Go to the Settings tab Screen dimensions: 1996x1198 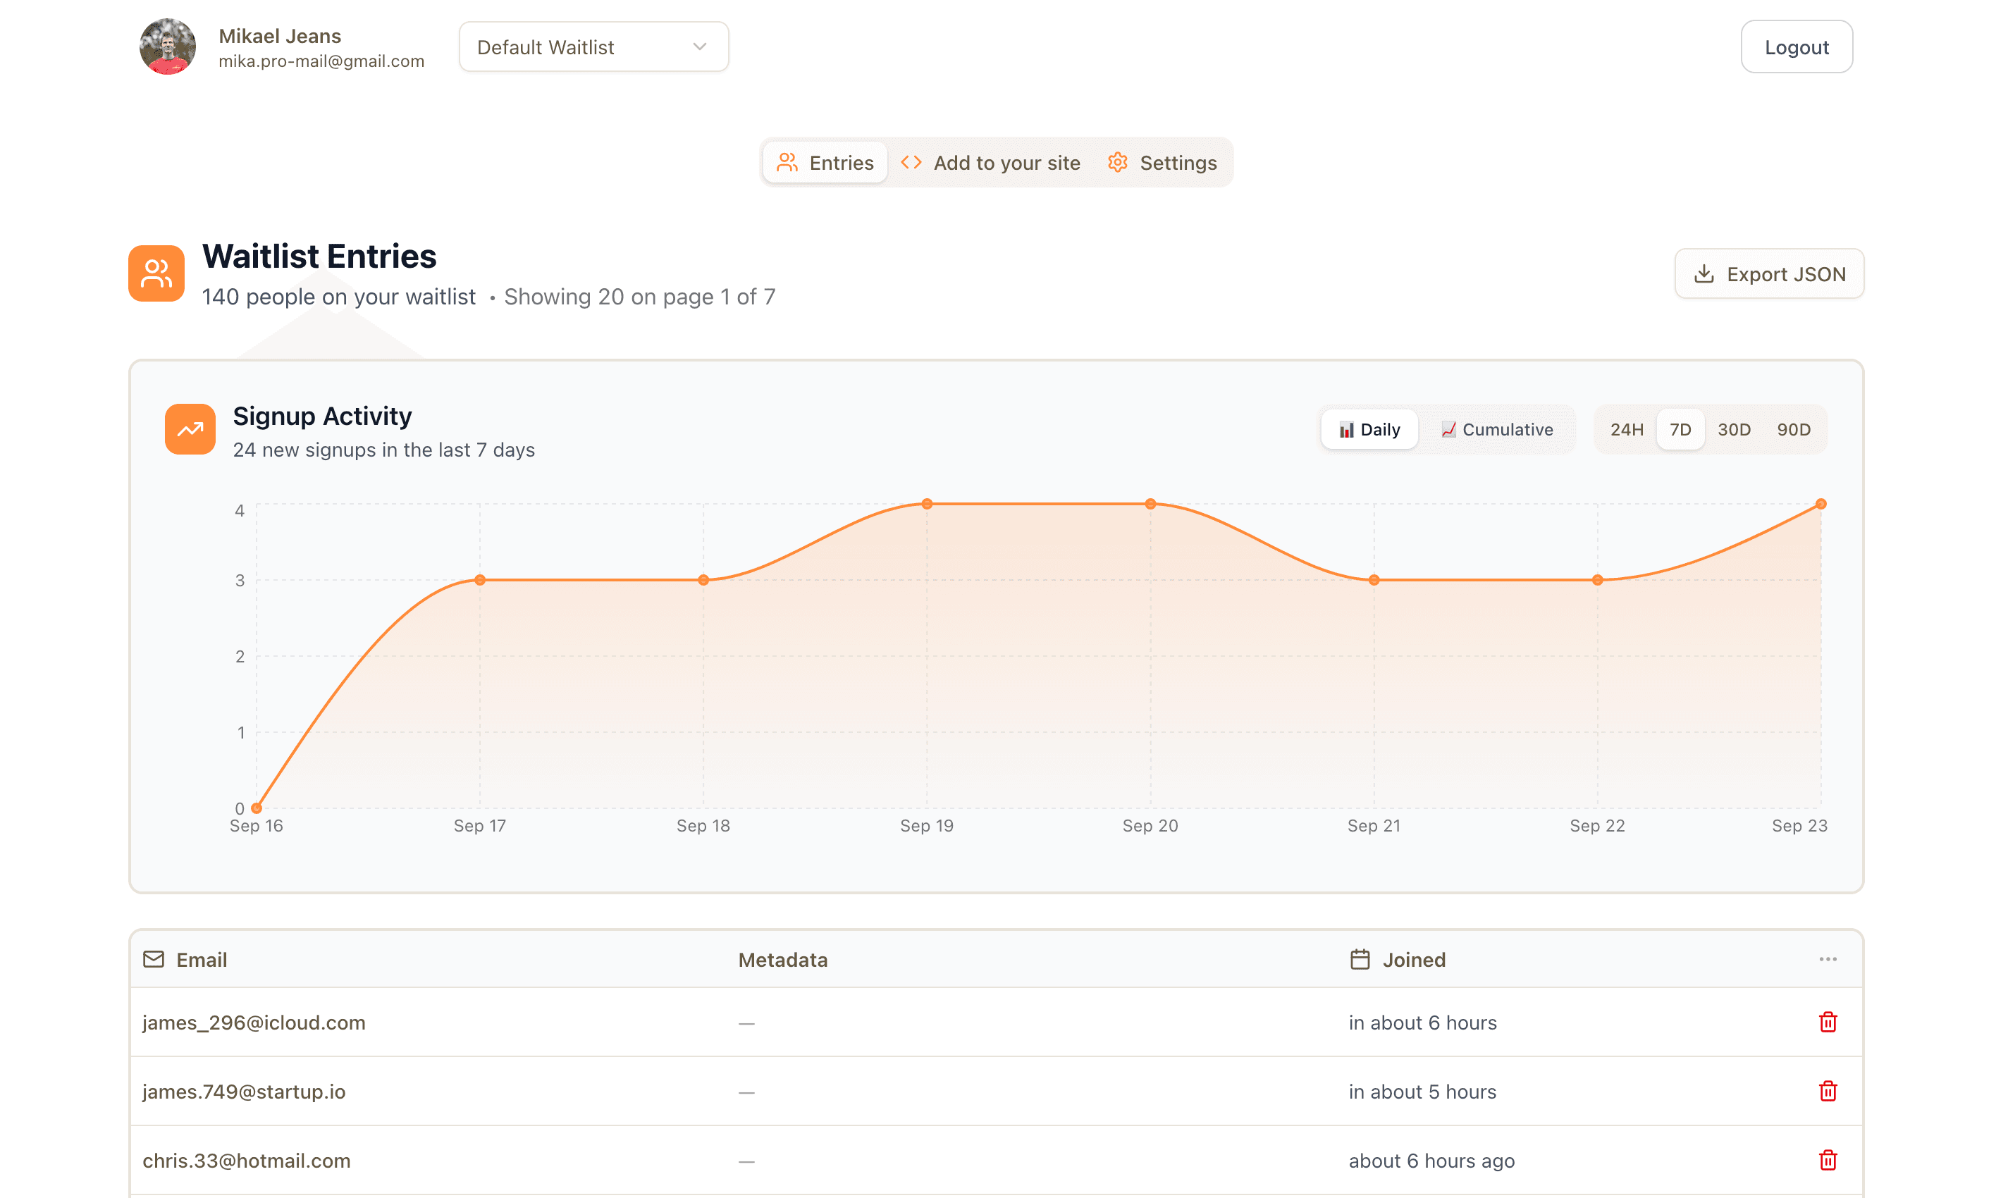tap(1162, 162)
